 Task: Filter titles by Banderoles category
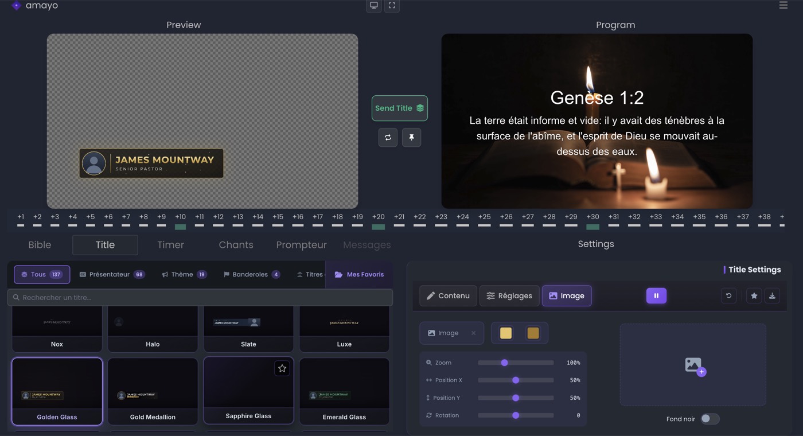252,274
